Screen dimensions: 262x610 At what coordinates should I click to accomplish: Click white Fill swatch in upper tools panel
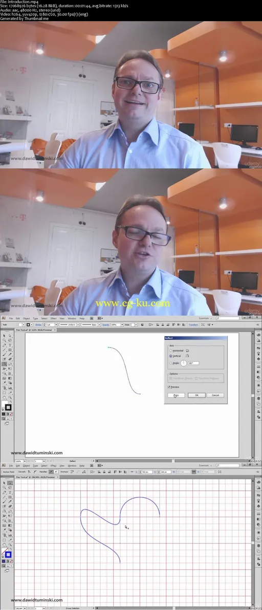(x=4, y=403)
